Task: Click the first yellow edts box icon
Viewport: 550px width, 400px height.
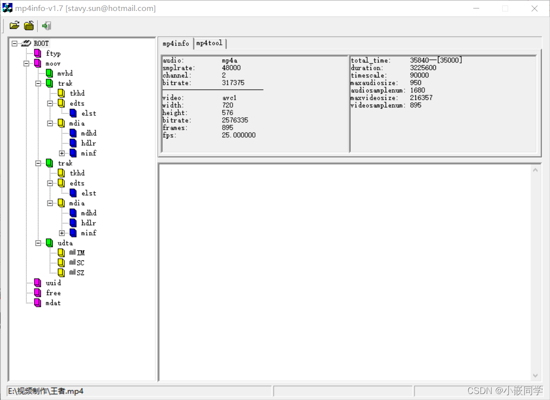Action: pyautogui.click(x=61, y=103)
